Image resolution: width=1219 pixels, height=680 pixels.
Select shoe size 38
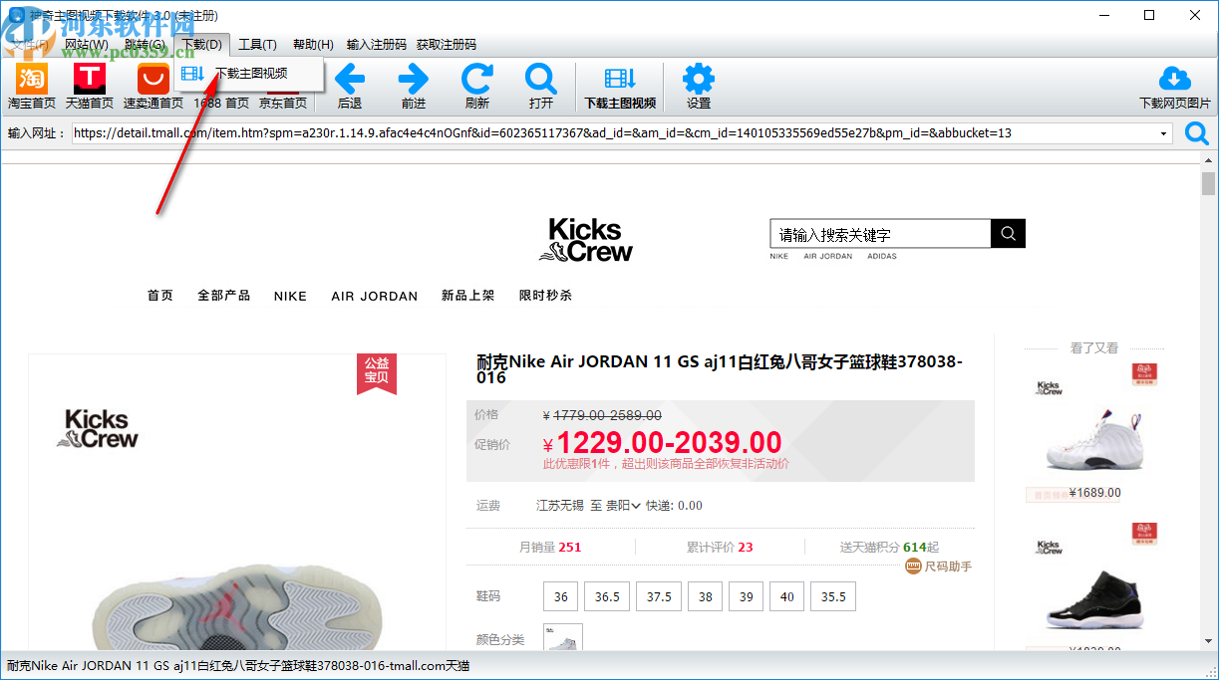(705, 595)
